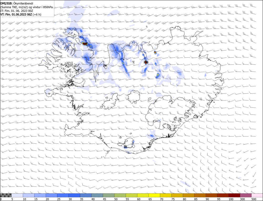Click the rust swatch between 90 and 95

click(211, 195)
